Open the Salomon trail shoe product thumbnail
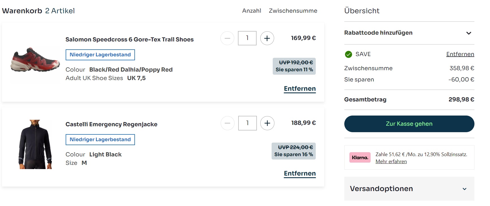This screenshot has height=206, width=490. click(35, 60)
